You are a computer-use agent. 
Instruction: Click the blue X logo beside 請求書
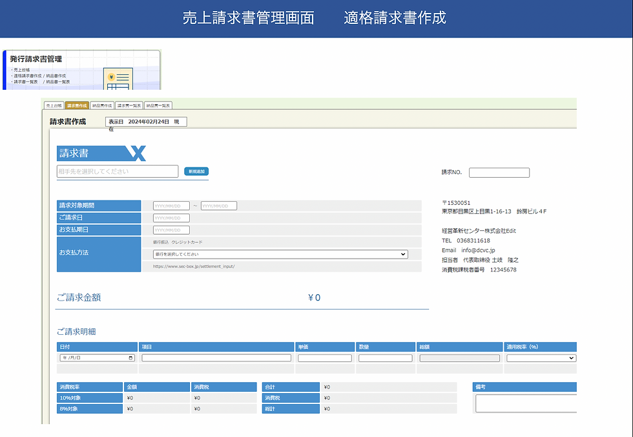(136, 153)
